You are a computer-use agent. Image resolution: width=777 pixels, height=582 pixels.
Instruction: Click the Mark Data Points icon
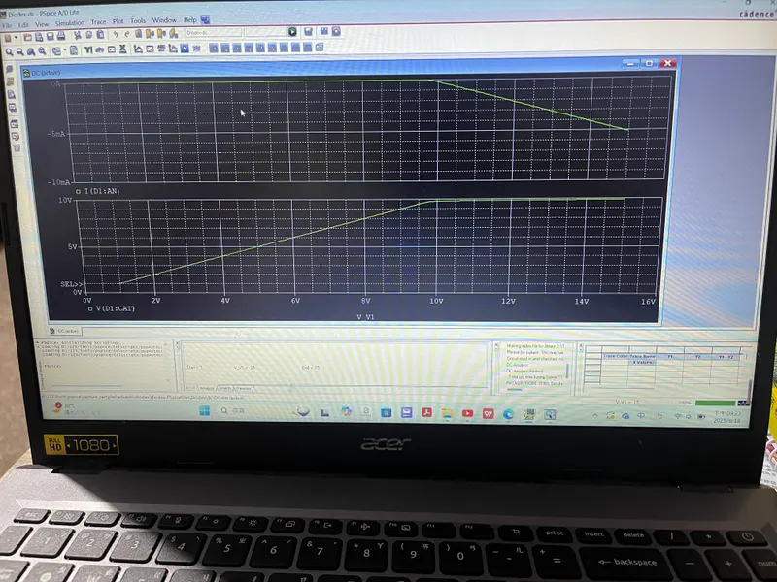coord(196,48)
